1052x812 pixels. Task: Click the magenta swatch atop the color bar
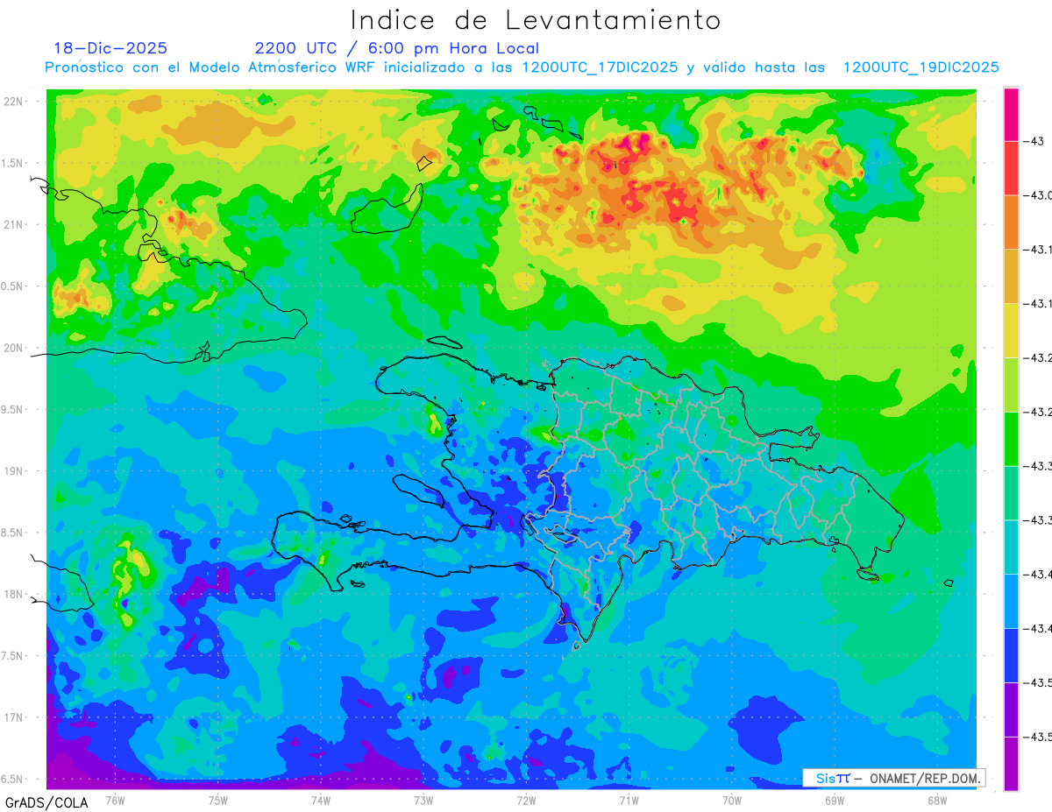coord(1011,115)
